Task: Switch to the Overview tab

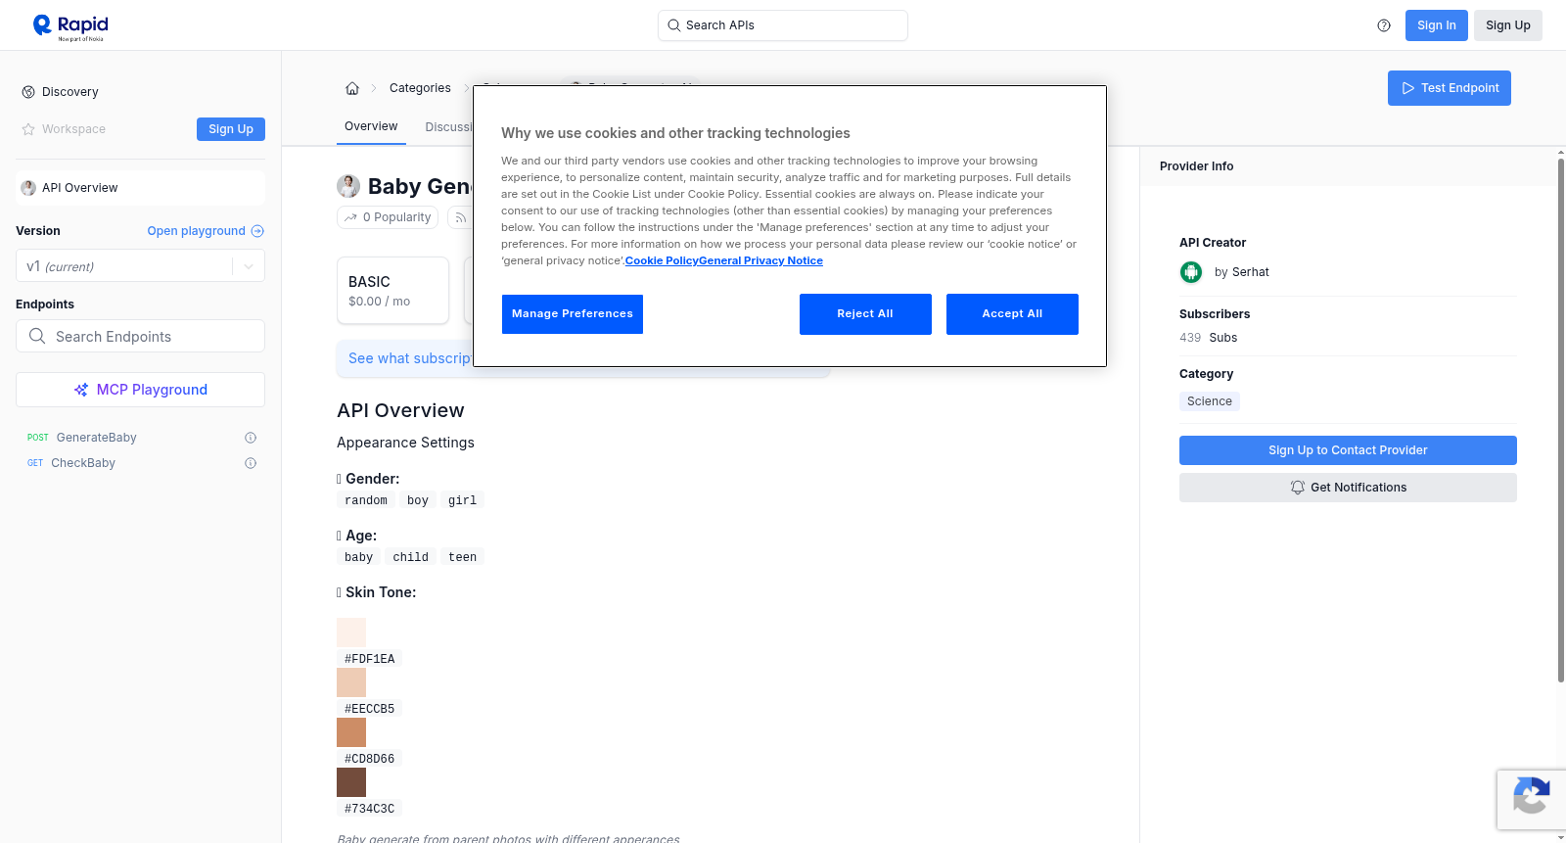Action: (371, 126)
